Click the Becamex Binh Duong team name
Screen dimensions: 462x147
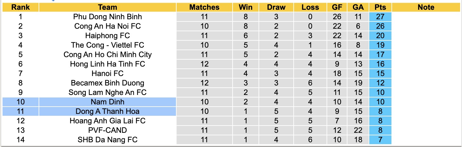[x=107, y=83]
